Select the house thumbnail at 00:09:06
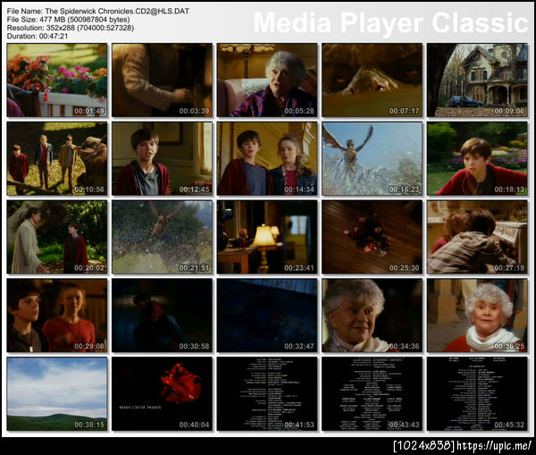Screen dimensions: 536x455 coord(477,80)
